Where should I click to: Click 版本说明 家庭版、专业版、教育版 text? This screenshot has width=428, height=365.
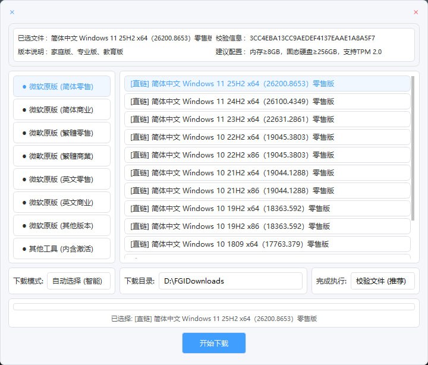pyautogui.click(x=87, y=52)
